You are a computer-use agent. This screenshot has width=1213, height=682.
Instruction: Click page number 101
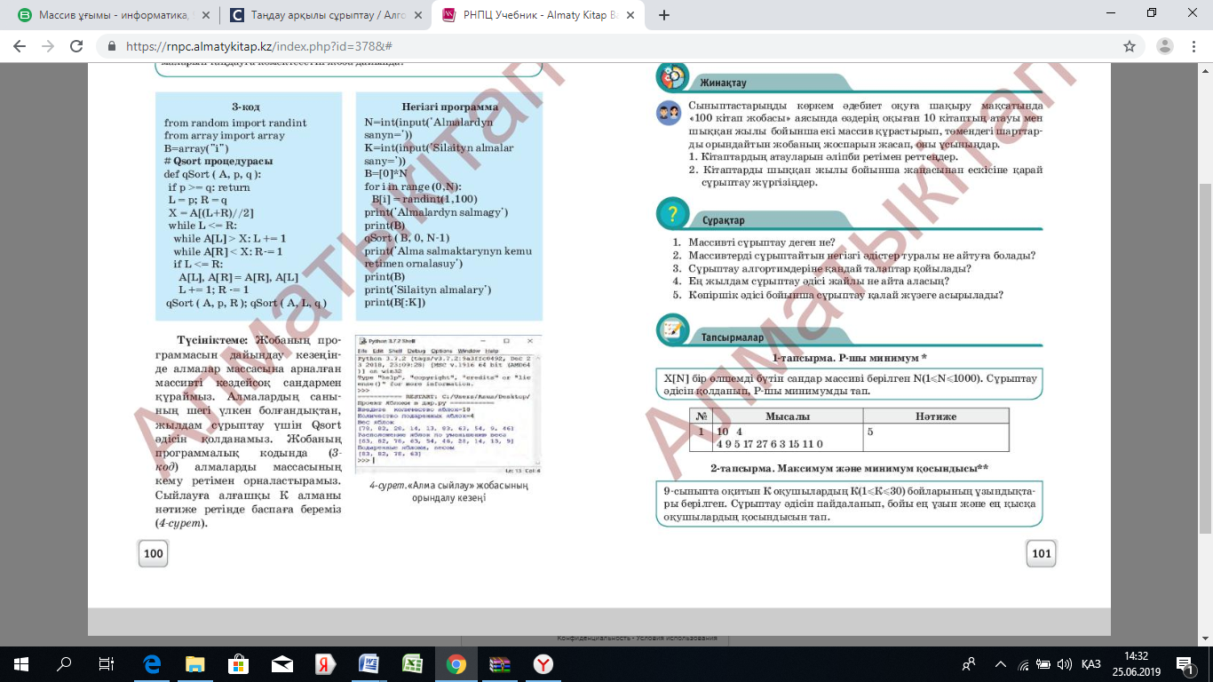pyautogui.click(x=1042, y=553)
